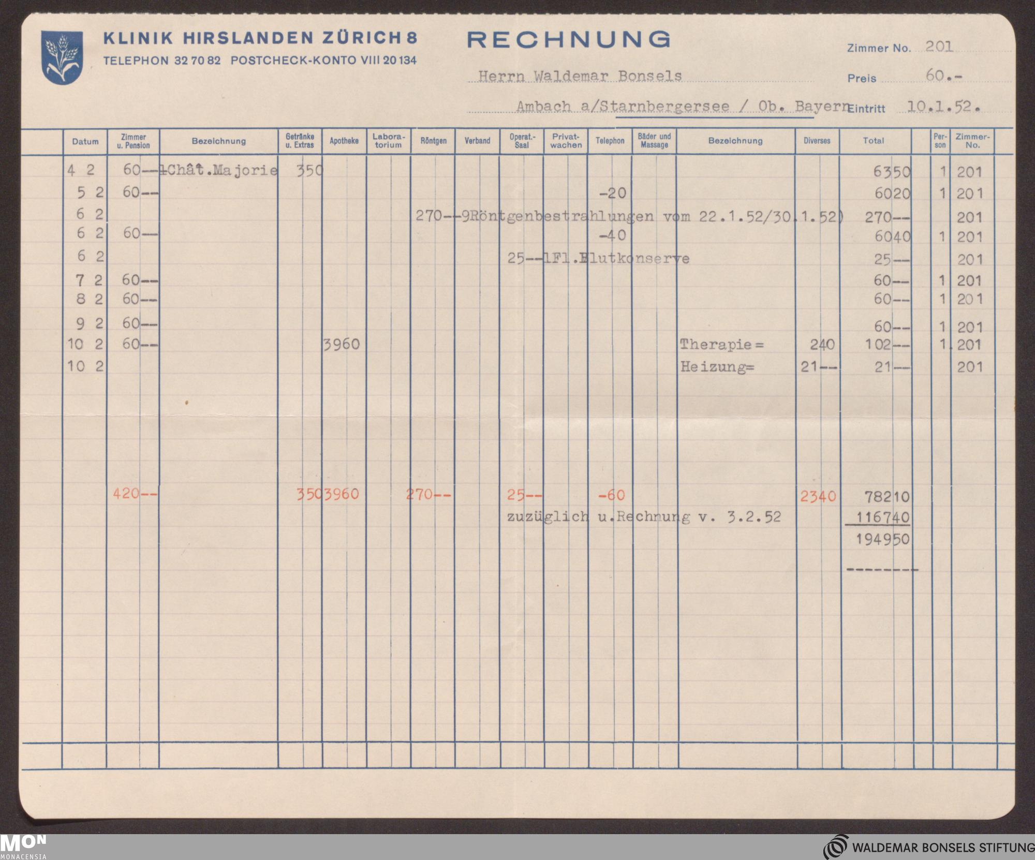Click the date "9 2" in the Datum column
This screenshot has height=860, width=1035.
point(90,324)
